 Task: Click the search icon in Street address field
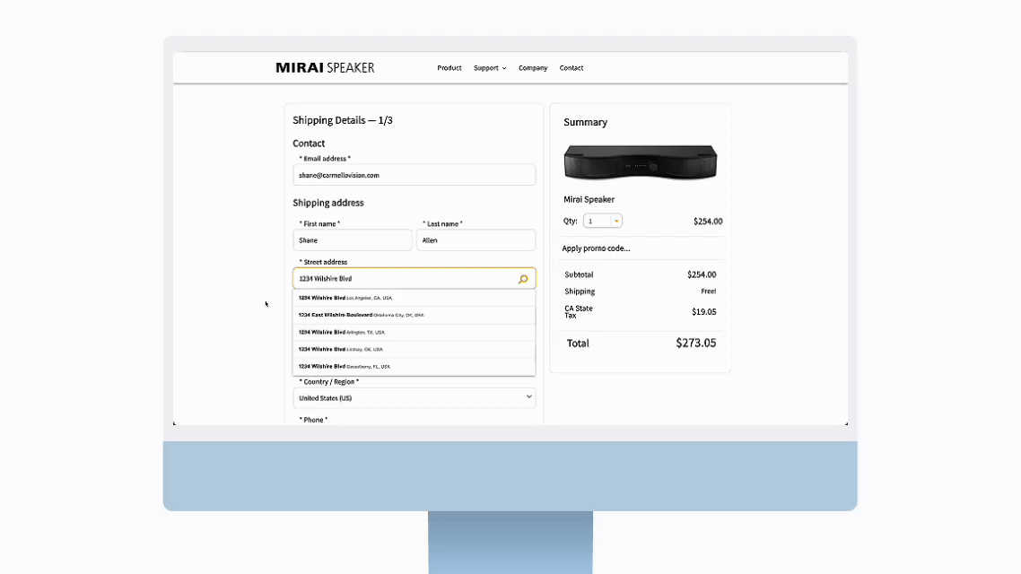[523, 279]
